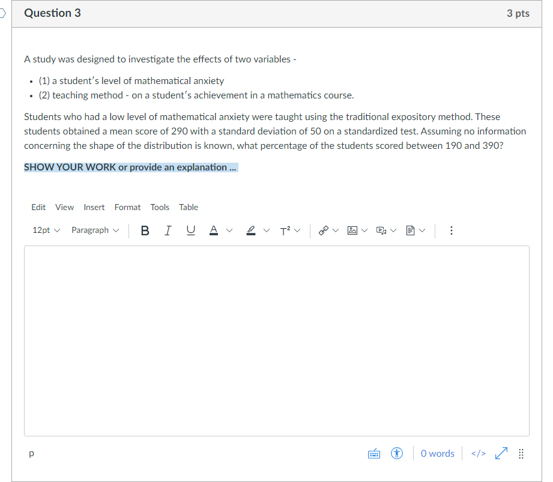
Task: Click the Question 3 flag marker
Action: pos(3,13)
